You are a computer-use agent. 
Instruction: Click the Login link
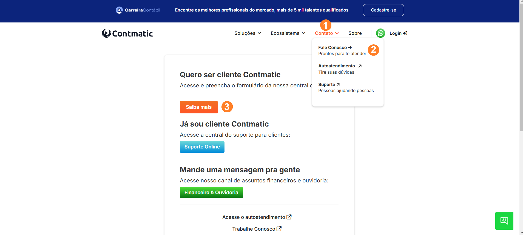click(x=398, y=33)
